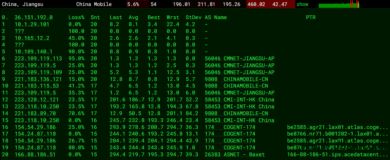Click the red 5.6% loss cell in header
Viewport: 390px width, 160px height.
133,4
